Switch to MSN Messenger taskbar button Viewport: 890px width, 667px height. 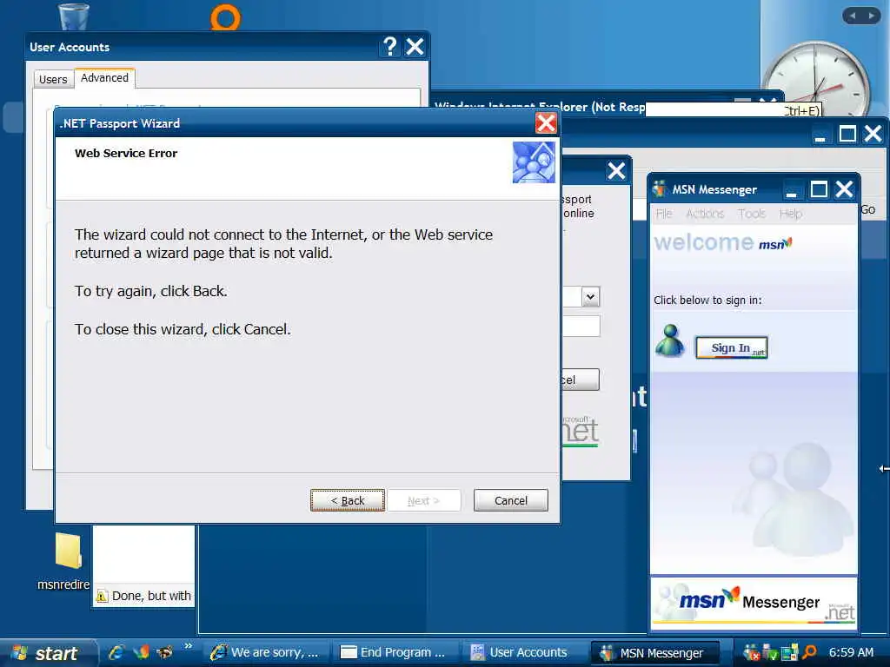point(655,653)
